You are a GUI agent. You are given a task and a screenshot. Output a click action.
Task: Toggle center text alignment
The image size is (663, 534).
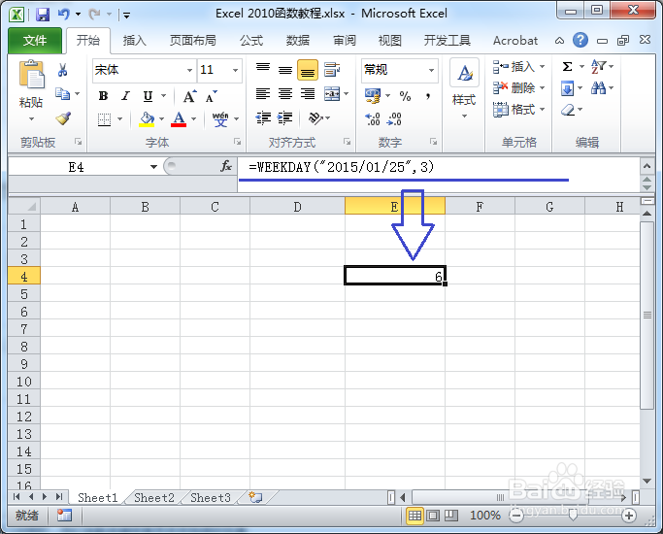[x=285, y=94]
